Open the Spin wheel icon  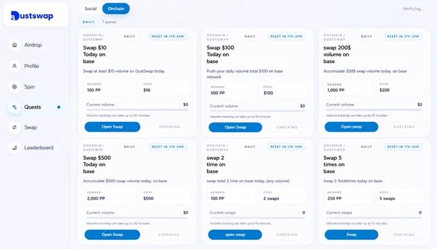[x=15, y=87]
